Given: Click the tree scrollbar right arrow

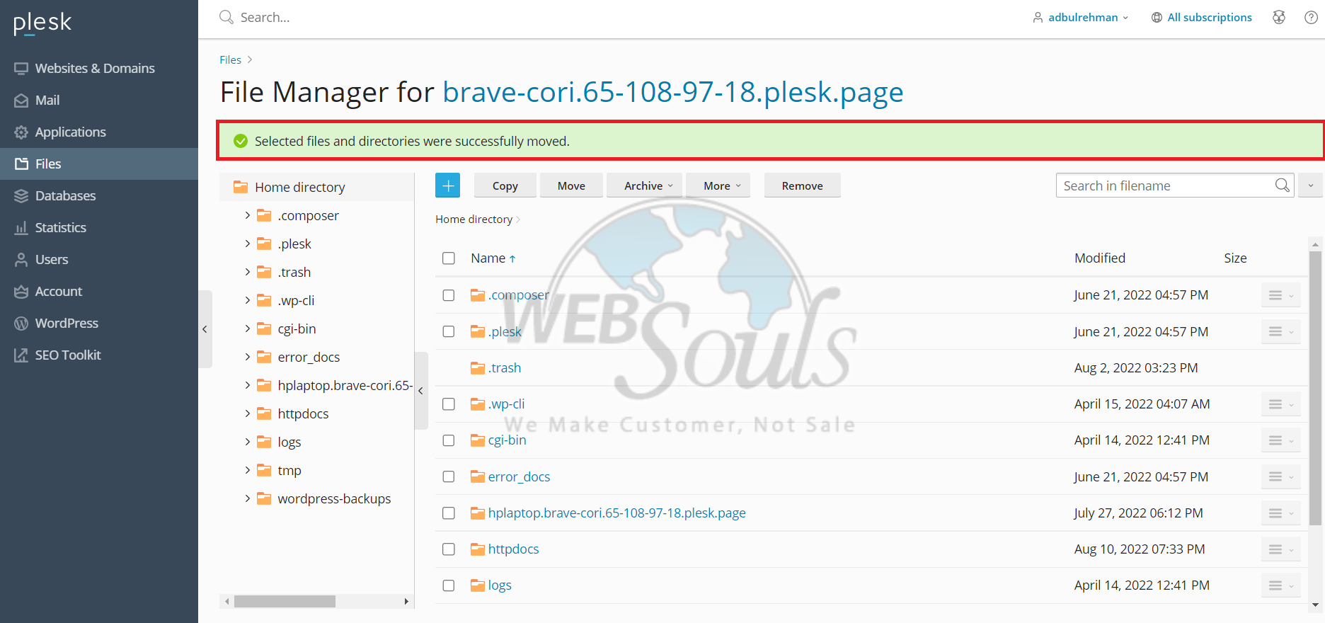Looking at the screenshot, I should coord(406,601).
